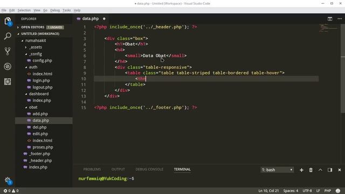The width and height of the screenshot is (345, 194).
Task: Change encoding via 'UTF-8' in the status bar
Action: point(307,191)
